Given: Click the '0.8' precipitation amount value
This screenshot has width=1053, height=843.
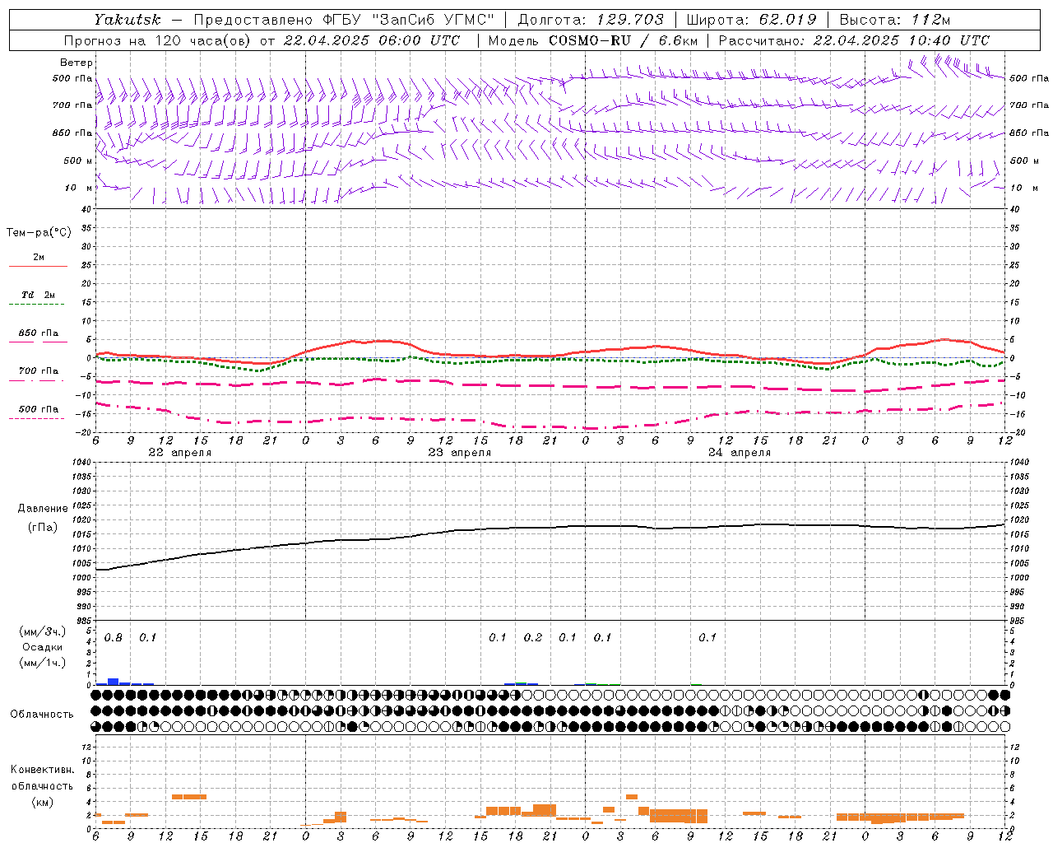Looking at the screenshot, I should (114, 638).
